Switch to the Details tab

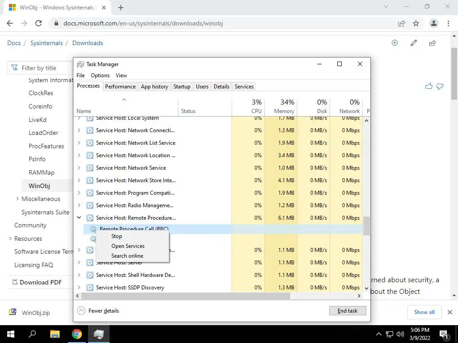point(221,87)
